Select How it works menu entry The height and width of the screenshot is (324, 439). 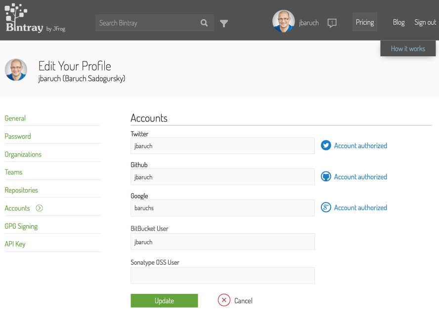click(x=408, y=48)
